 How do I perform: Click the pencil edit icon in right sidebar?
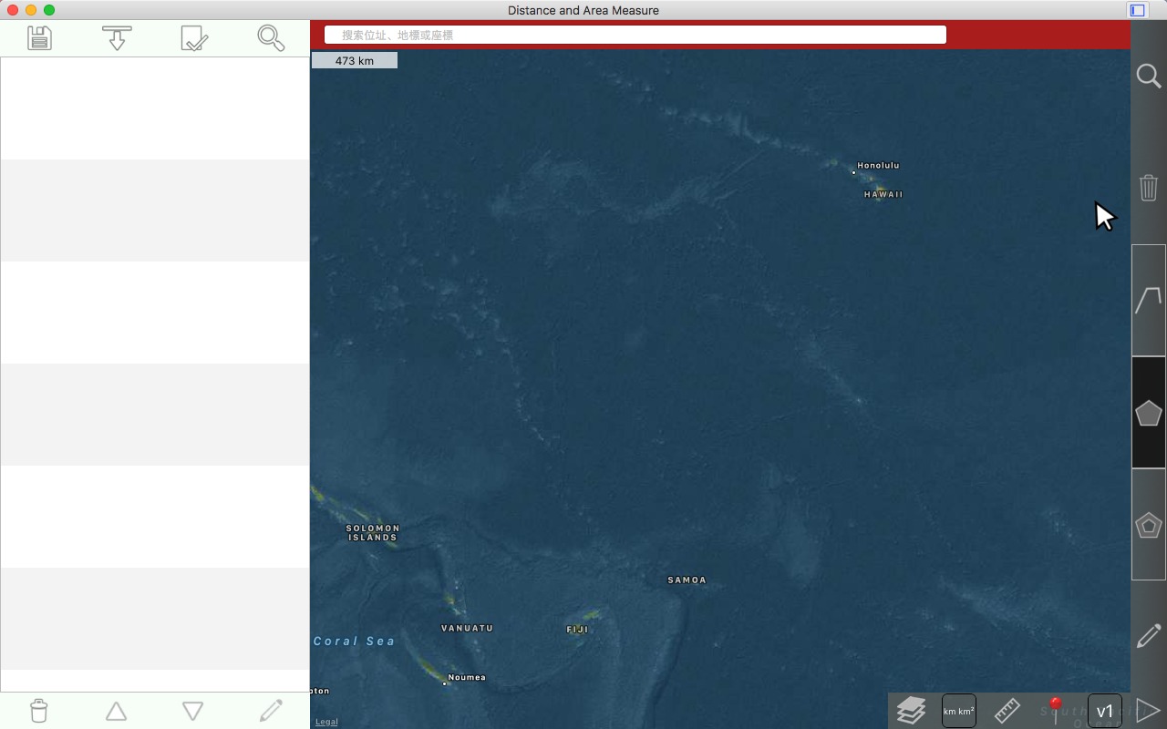click(1148, 636)
